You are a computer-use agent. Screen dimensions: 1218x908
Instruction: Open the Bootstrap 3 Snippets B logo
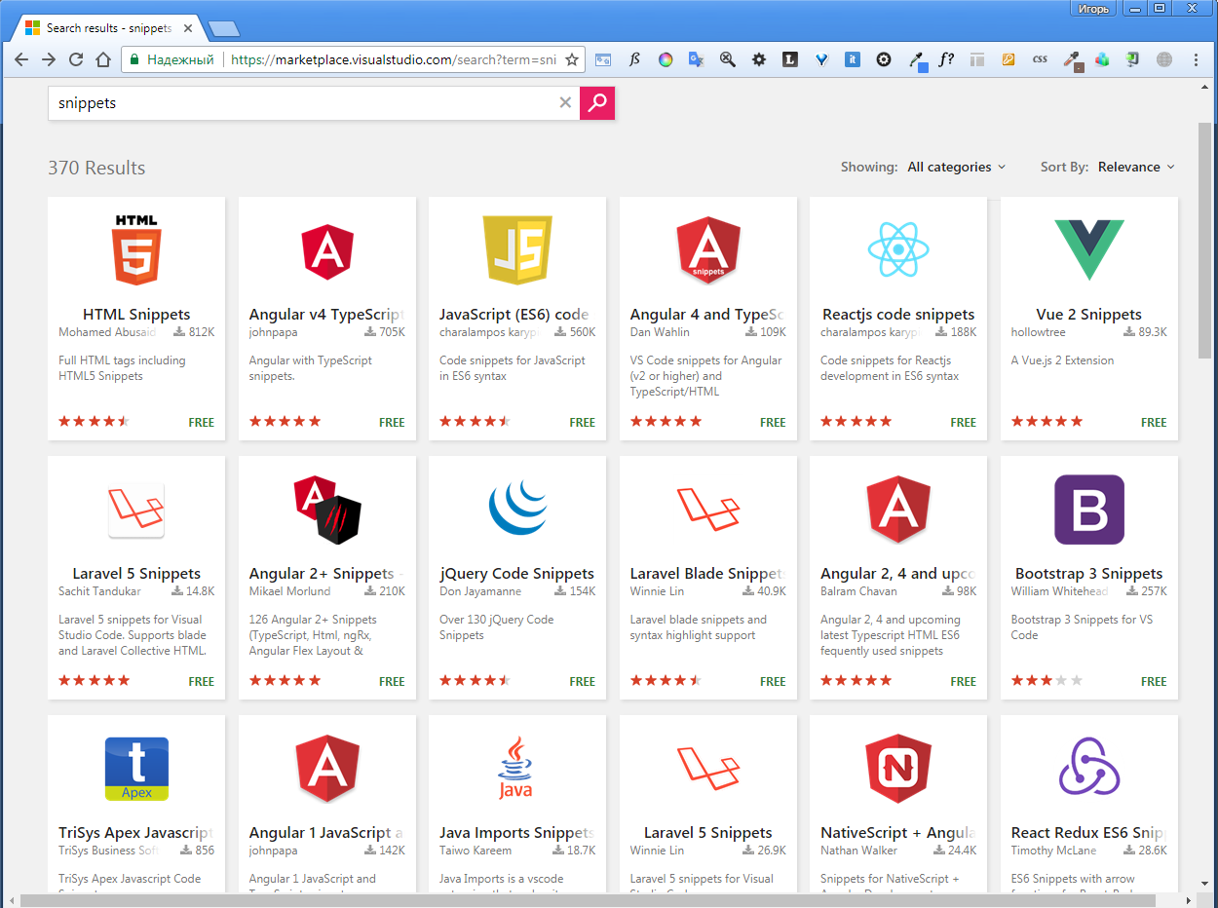pos(1089,510)
